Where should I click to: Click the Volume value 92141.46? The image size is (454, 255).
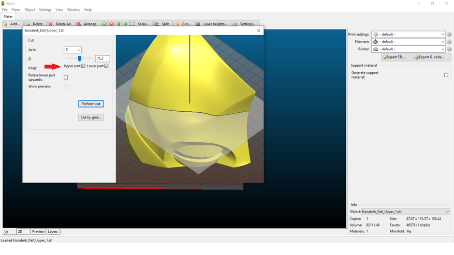pyautogui.click(x=373, y=225)
